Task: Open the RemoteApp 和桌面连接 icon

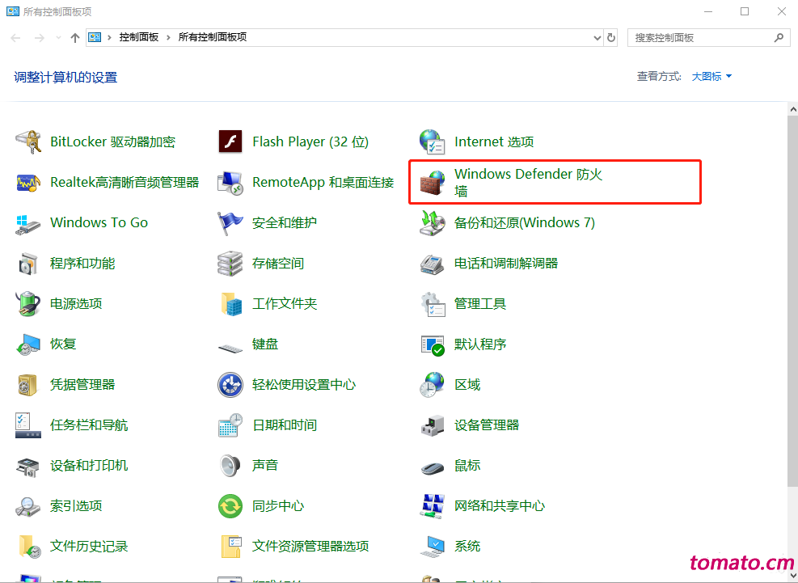Action: coord(230,182)
